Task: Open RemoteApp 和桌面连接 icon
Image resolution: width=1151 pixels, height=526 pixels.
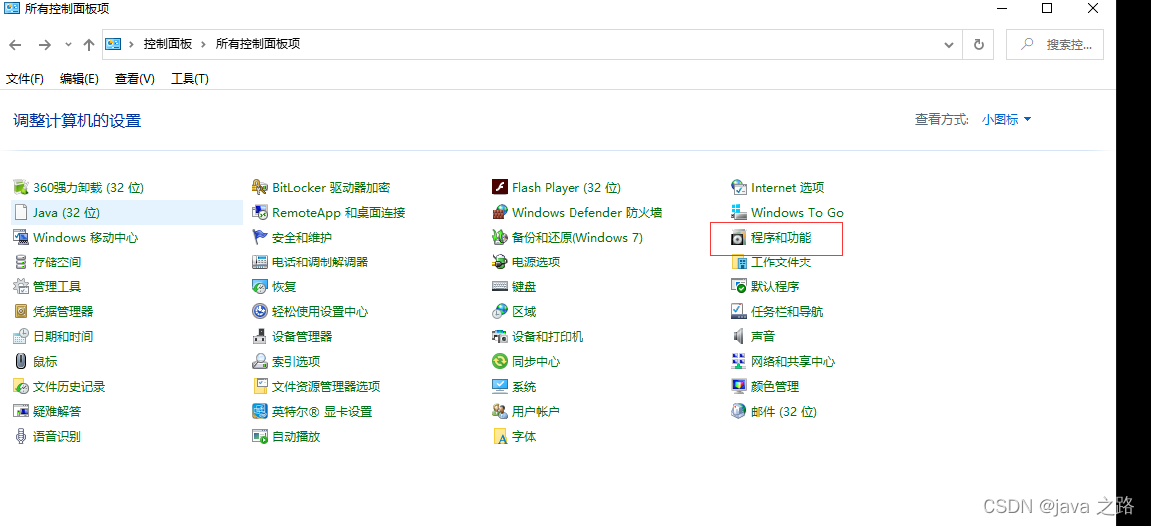Action: 260,213
